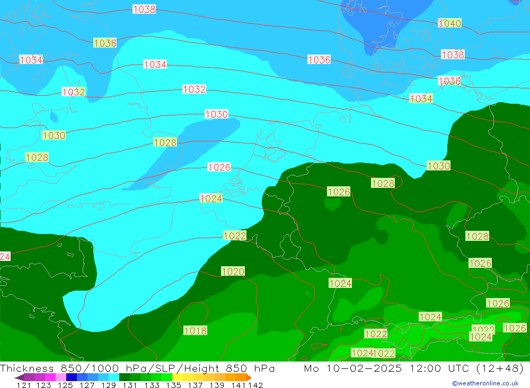Click the 1020 isobar label
The image size is (530, 388).
(x=233, y=272)
